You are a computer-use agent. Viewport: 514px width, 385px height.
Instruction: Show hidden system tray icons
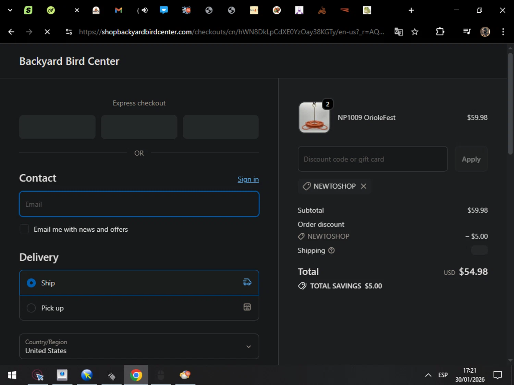click(428, 375)
